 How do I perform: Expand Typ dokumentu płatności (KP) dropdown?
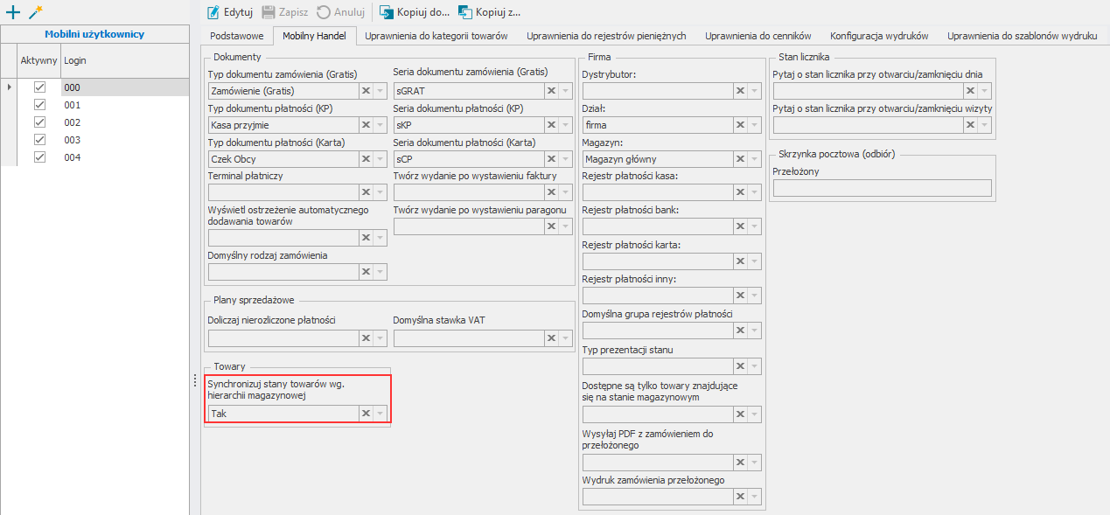click(x=380, y=125)
